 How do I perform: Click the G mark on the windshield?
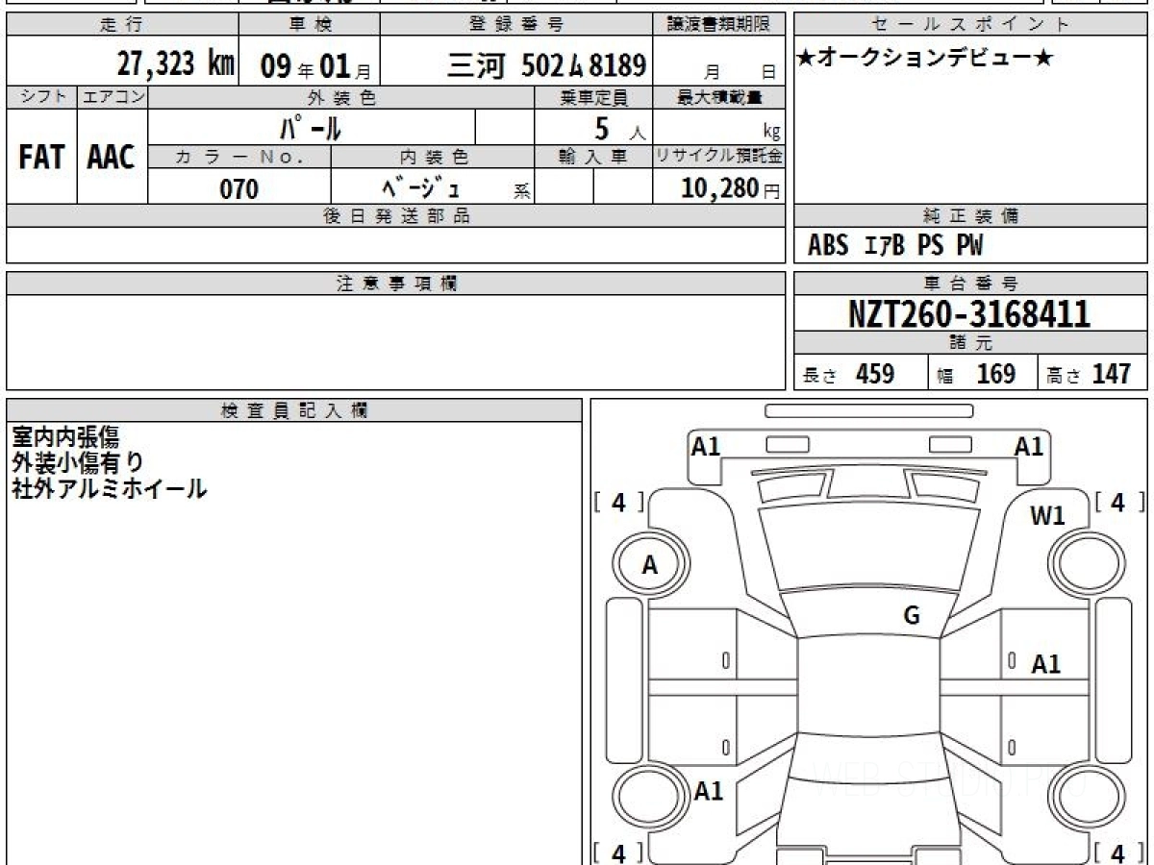912,616
